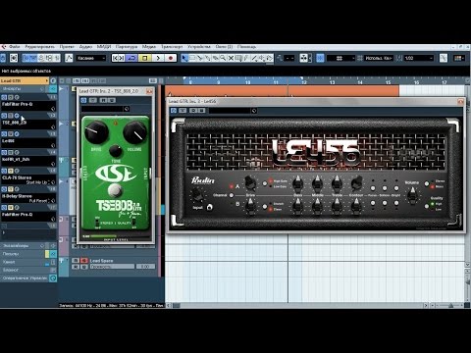Open the color selector dropdown in toolbar
Image resolution: width=471 pixels, height=353 pixels.
[459, 58]
